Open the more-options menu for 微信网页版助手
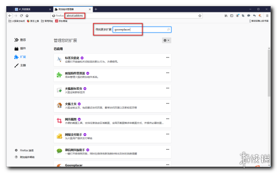The width and height of the screenshot is (277, 173). [168, 149]
